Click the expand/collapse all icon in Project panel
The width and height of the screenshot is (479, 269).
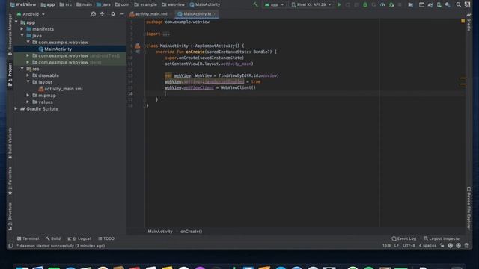(102, 14)
